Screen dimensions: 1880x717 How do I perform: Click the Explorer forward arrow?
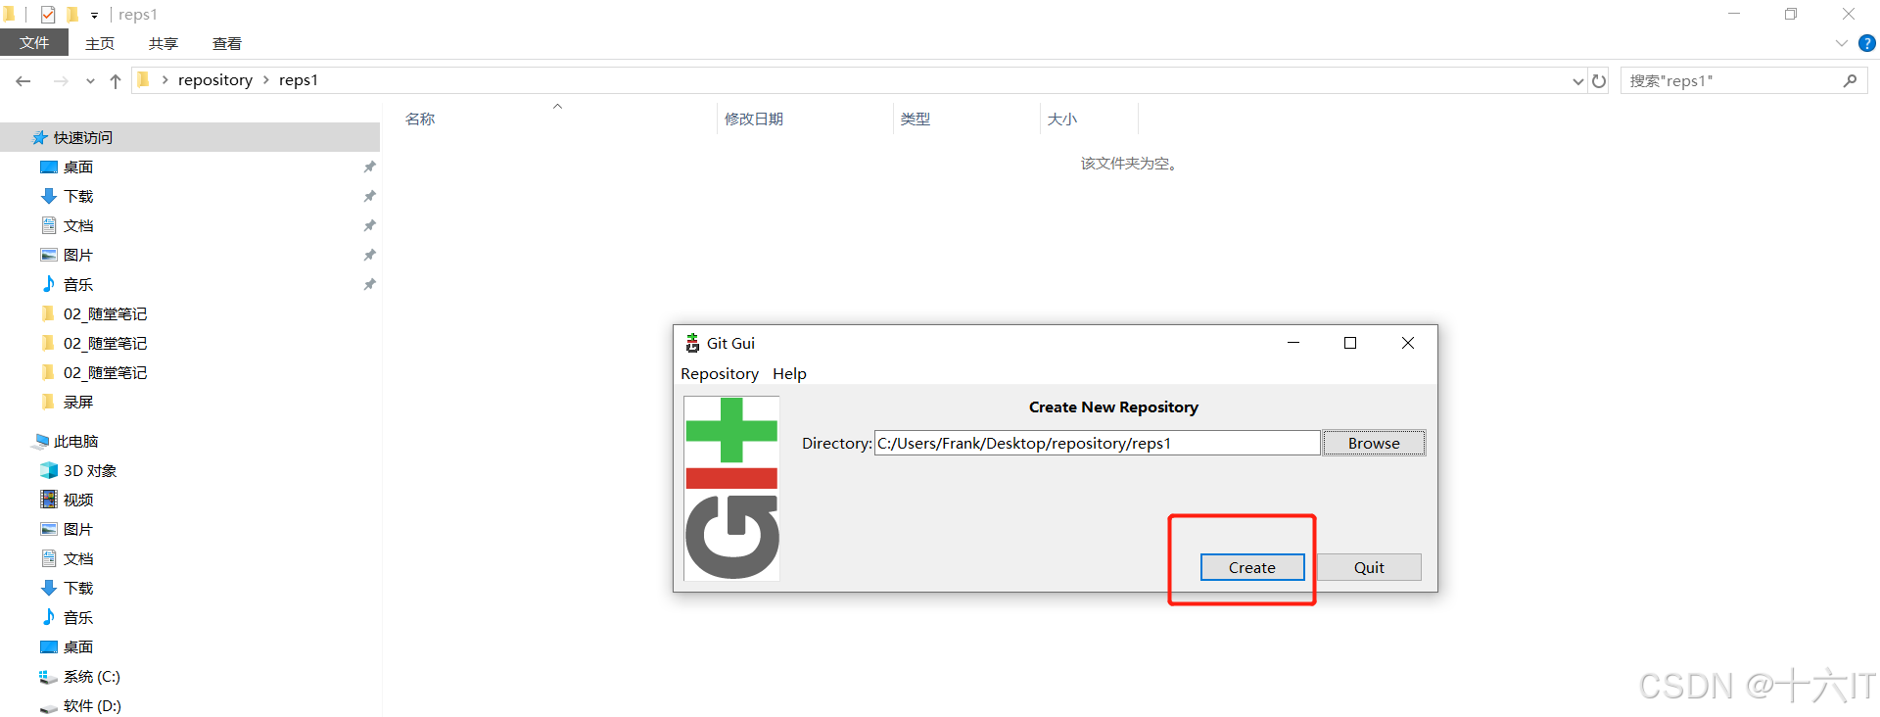[x=61, y=80]
